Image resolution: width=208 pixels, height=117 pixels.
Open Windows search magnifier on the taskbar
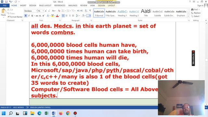click(x=11, y=113)
